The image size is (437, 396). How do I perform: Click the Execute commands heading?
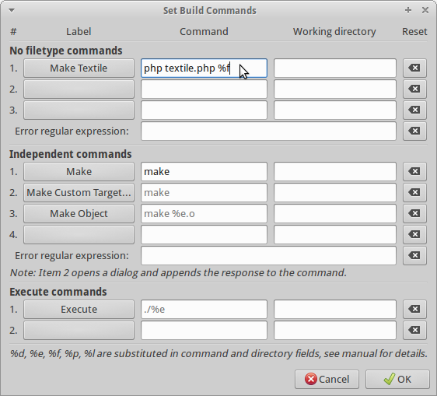pyautogui.click(x=58, y=292)
